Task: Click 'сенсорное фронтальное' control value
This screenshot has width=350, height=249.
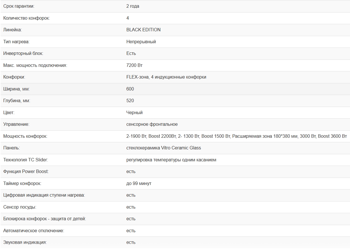Action: [152, 124]
